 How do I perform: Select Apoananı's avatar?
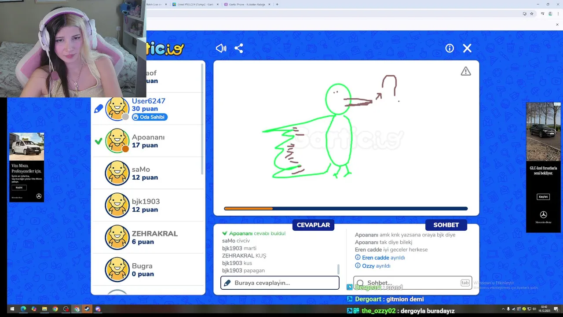[117, 141]
